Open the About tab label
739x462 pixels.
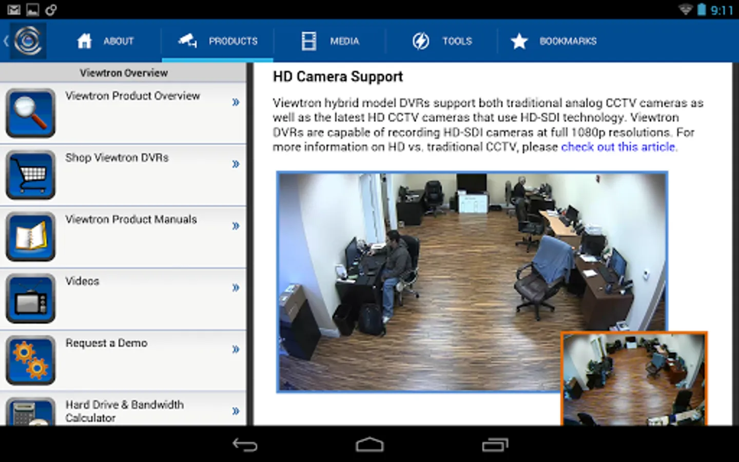pyautogui.click(x=119, y=41)
